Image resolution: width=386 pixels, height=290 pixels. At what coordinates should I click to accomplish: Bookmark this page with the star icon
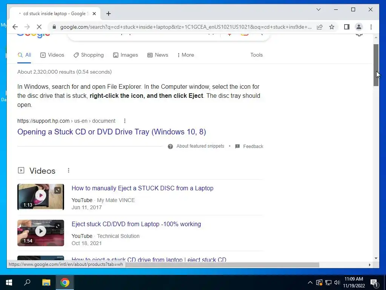coord(332,27)
